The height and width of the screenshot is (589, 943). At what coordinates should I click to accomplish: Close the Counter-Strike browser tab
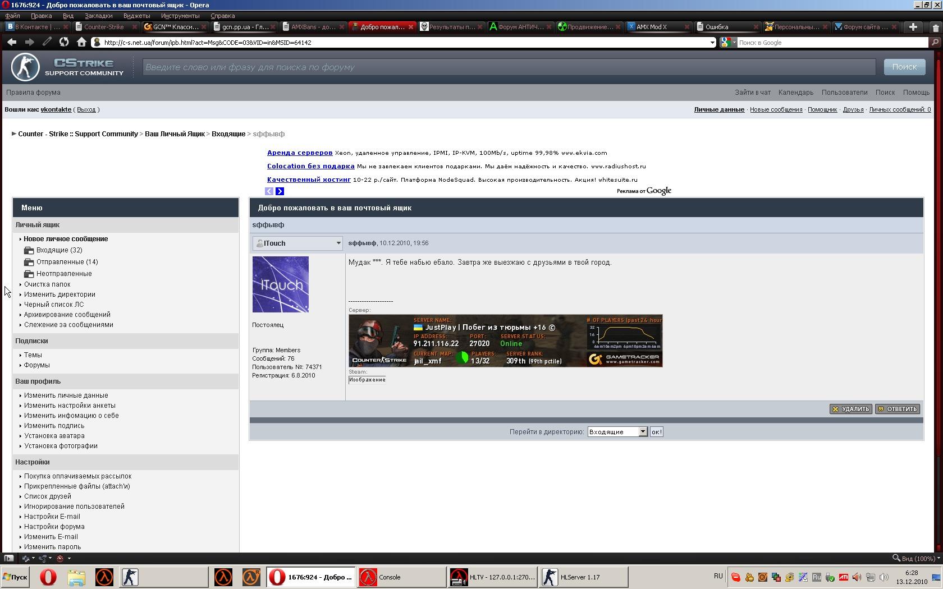(x=134, y=27)
